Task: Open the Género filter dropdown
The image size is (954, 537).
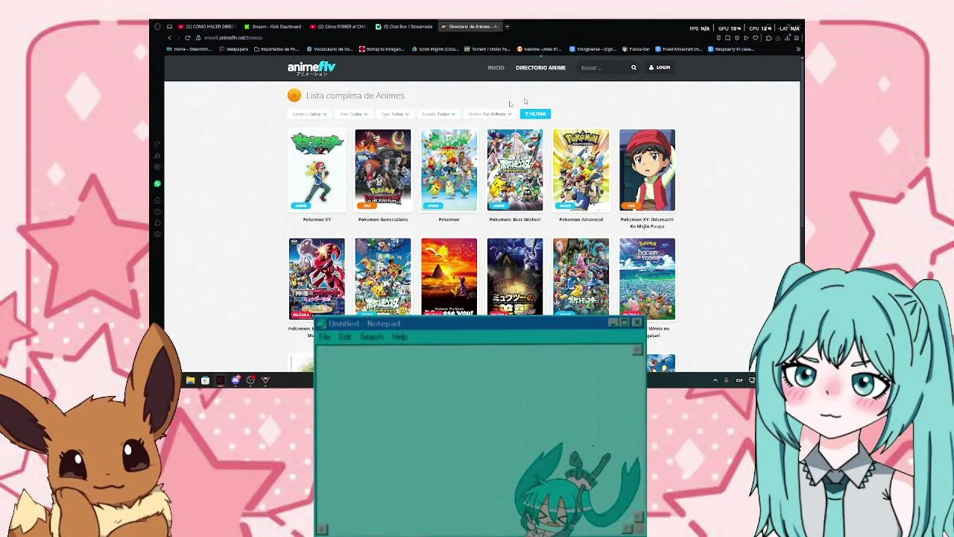Action: click(309, 114)
